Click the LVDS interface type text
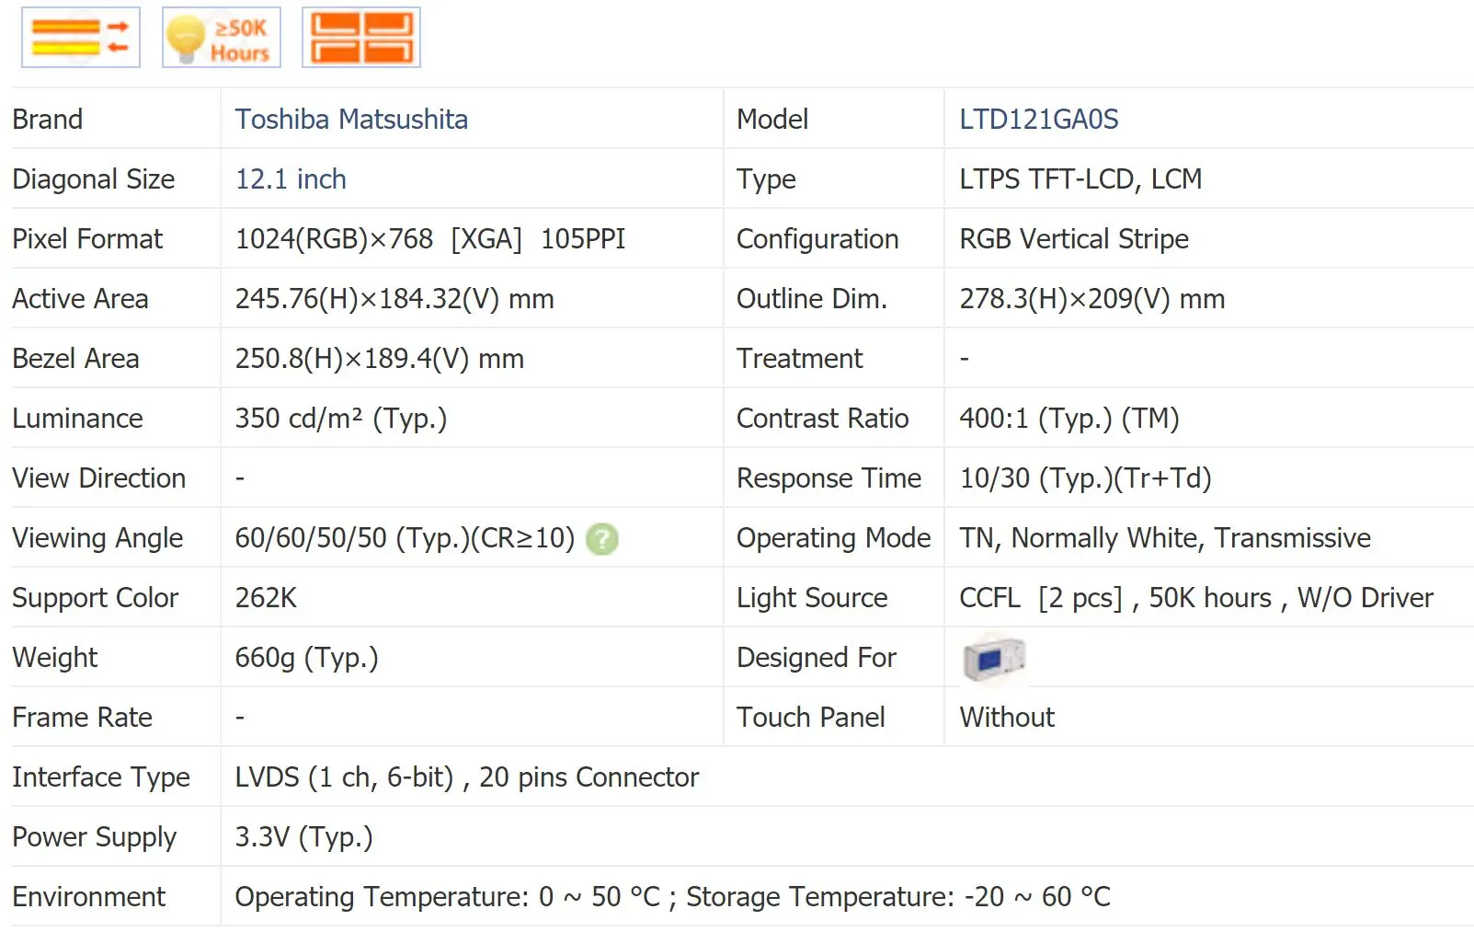 (x=466, y=777)
